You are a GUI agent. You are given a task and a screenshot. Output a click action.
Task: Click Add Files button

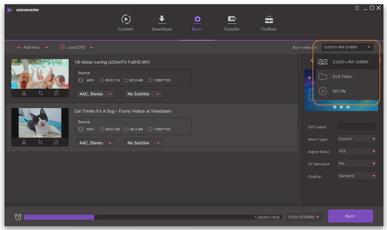(28, 47)
